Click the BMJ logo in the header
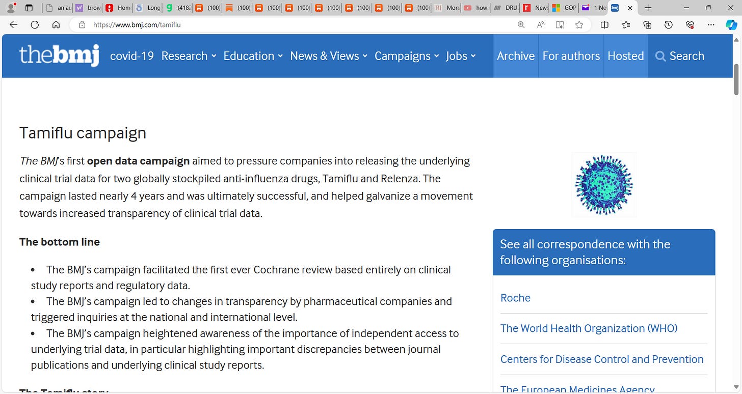 59,55
